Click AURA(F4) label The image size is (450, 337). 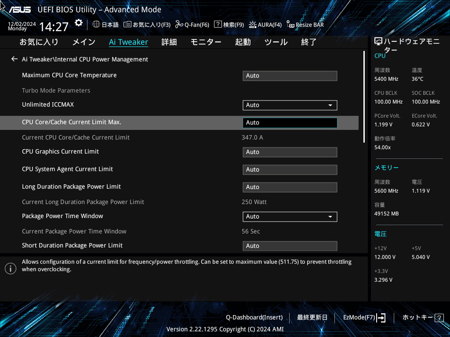[x=270, y=25]
